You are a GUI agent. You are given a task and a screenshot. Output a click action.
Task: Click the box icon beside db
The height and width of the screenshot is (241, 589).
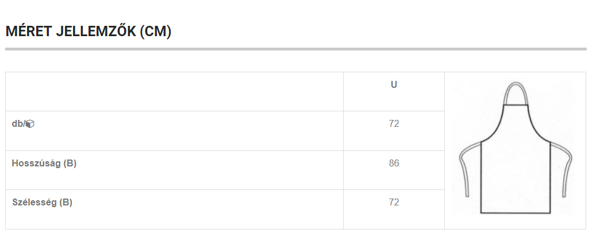pyautogui.click(x=30, y=124)
